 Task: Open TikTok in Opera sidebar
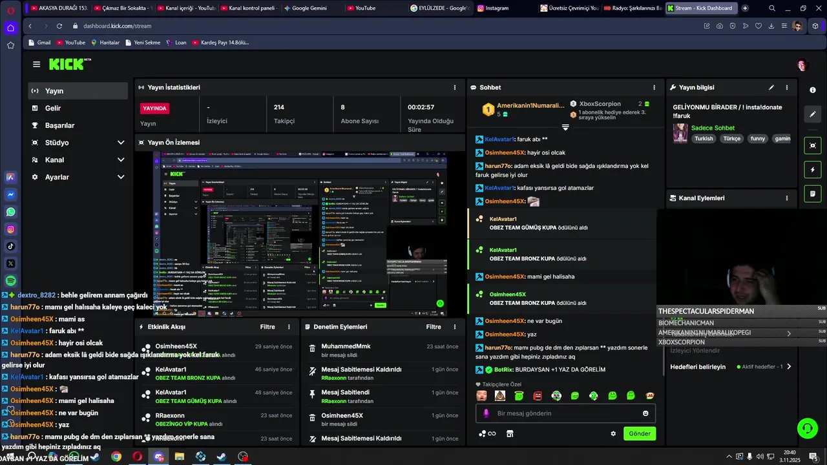10,246
